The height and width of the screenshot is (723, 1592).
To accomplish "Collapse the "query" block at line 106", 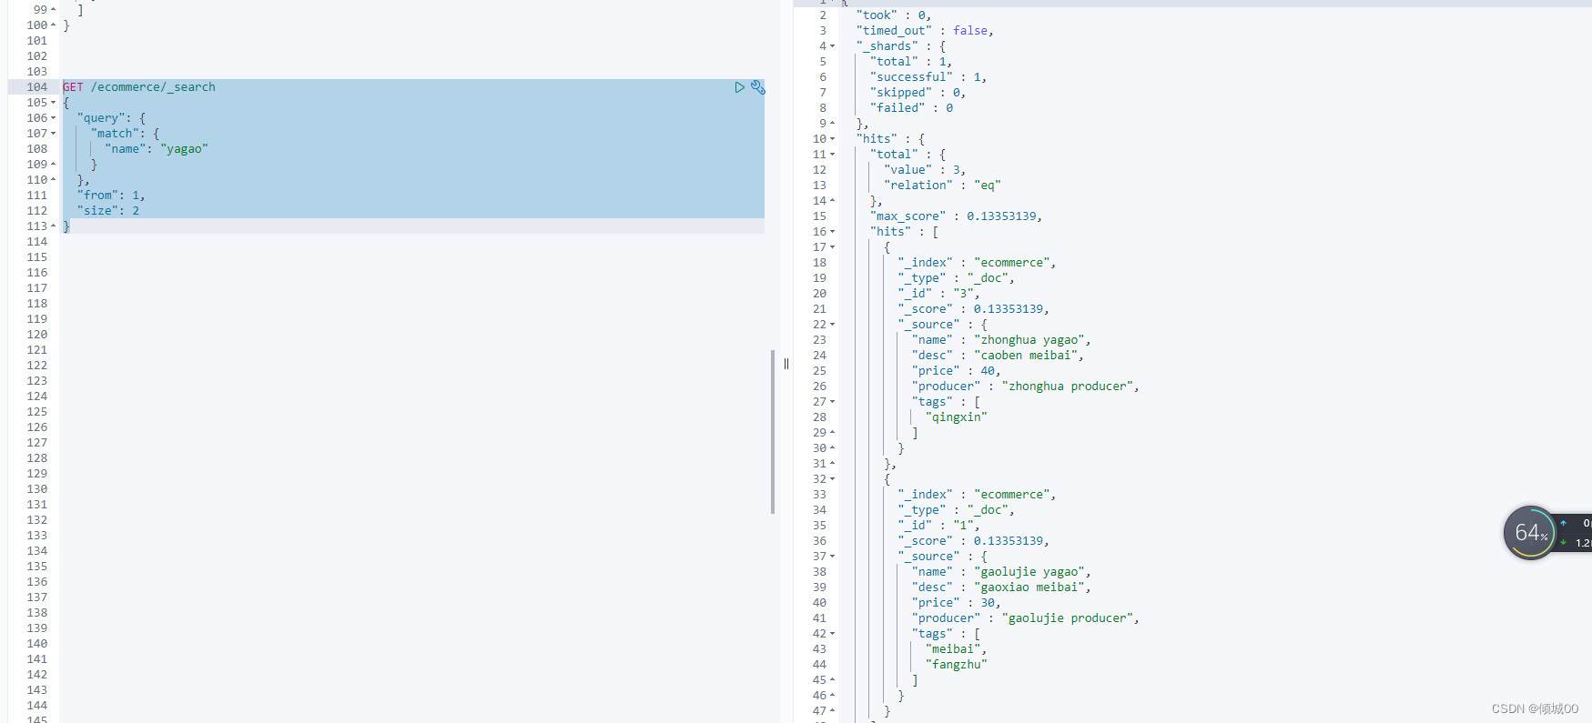I will point(53,118).
